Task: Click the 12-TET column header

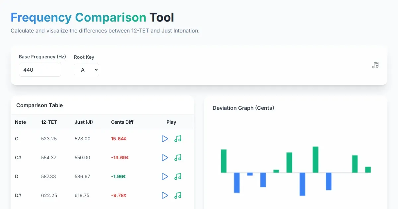Action: 49,122
